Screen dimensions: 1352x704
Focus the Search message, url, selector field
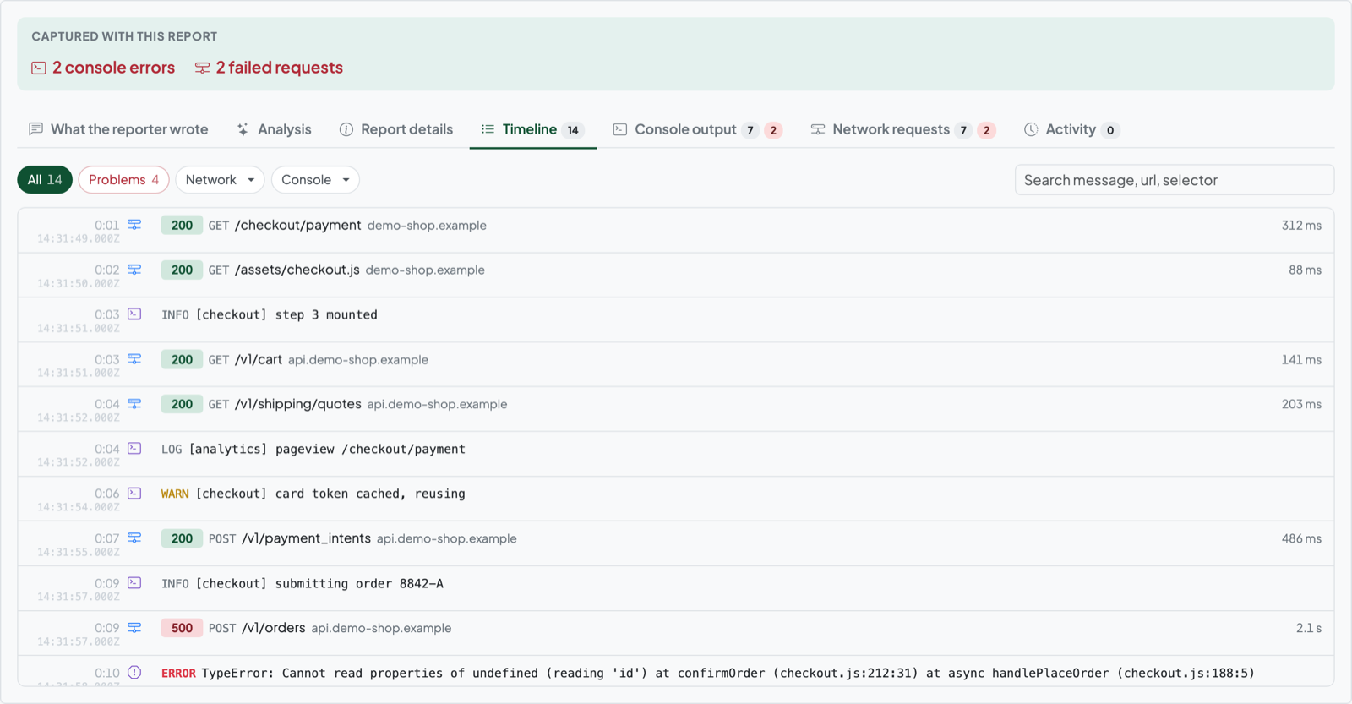point(1174,180)
